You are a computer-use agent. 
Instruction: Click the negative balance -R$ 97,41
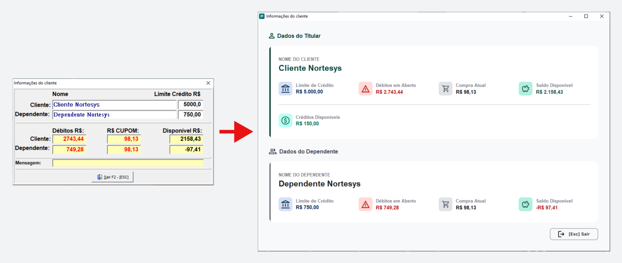click(x=547, y=208)
